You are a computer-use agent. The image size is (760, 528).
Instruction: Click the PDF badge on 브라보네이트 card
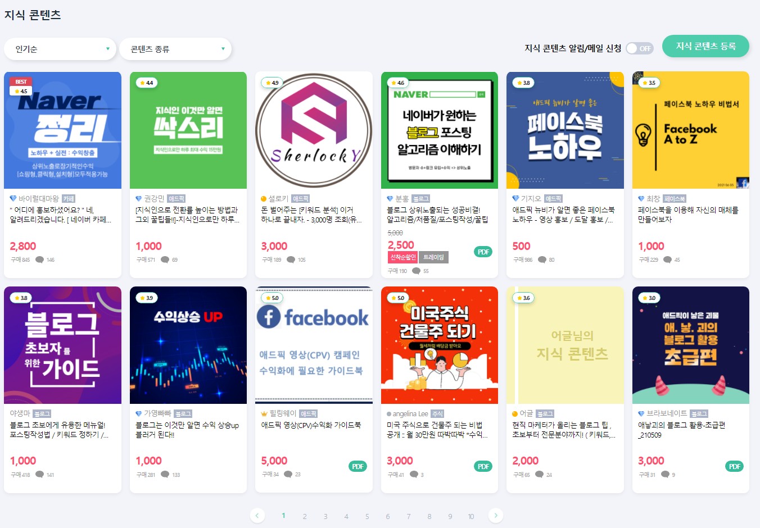point(734,466)
